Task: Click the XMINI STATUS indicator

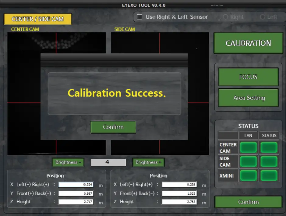Action: tap(269, 175)
